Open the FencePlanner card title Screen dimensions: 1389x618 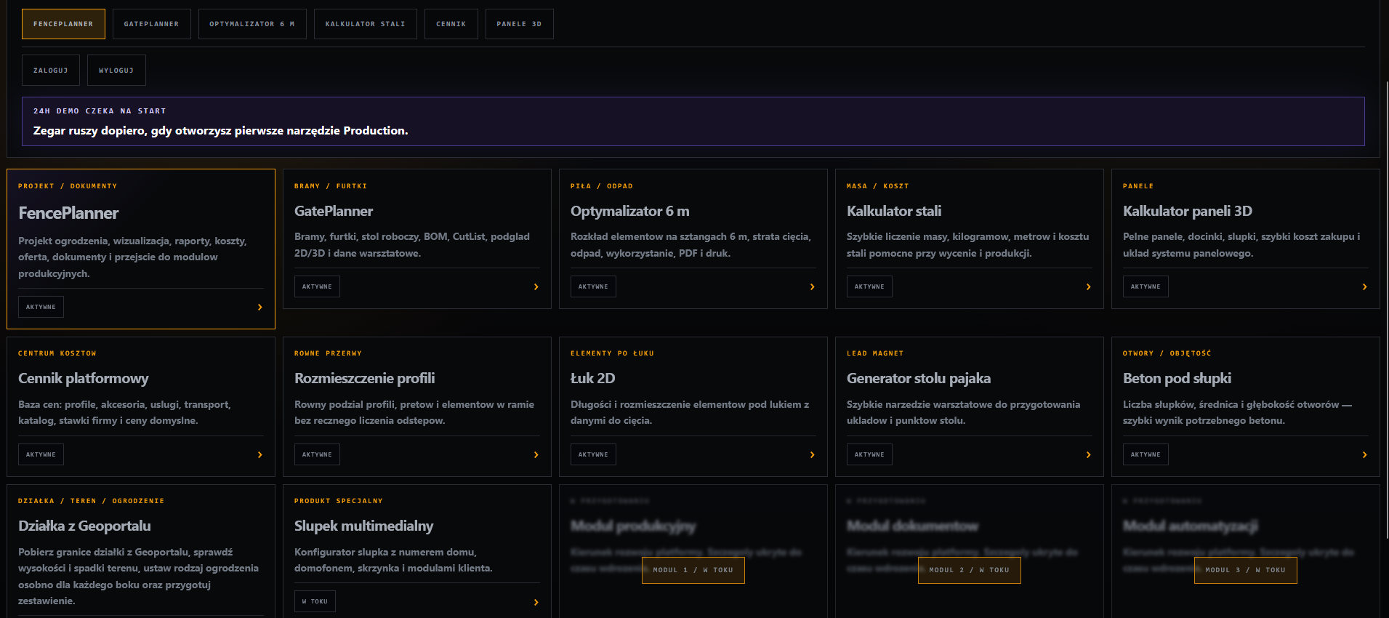point(68,213)
